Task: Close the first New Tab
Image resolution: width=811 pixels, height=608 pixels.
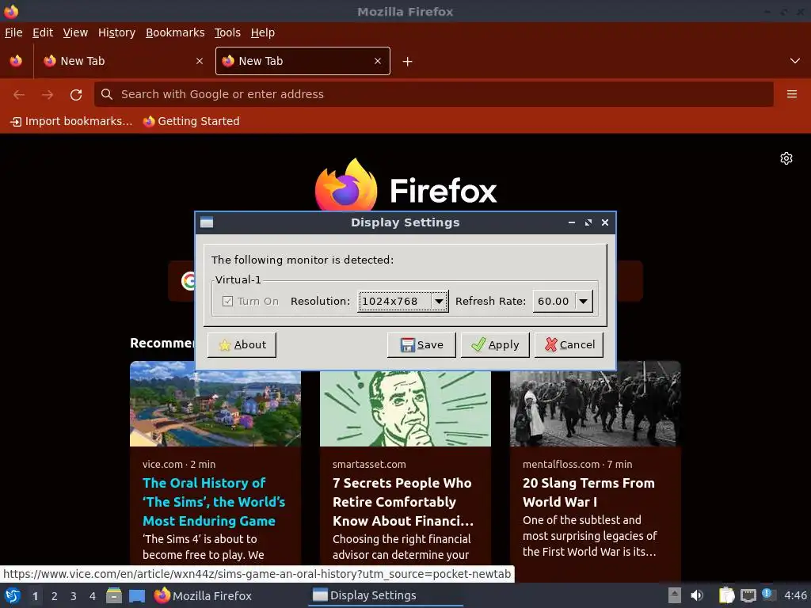Action: (x=200, y=61)
